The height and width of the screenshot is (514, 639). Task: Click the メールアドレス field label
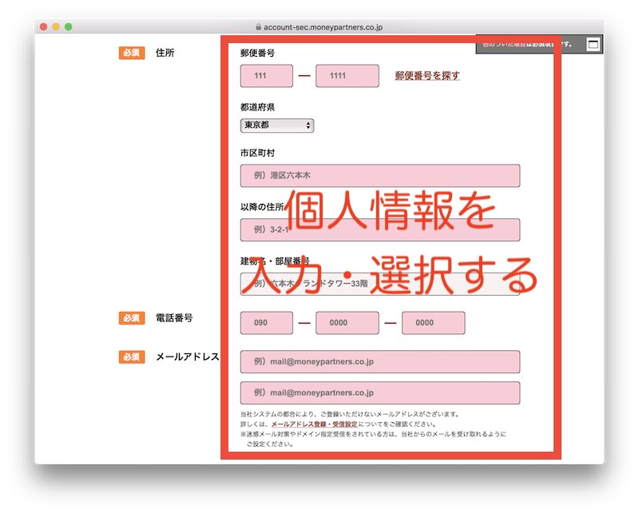click(x=188, y=357)
